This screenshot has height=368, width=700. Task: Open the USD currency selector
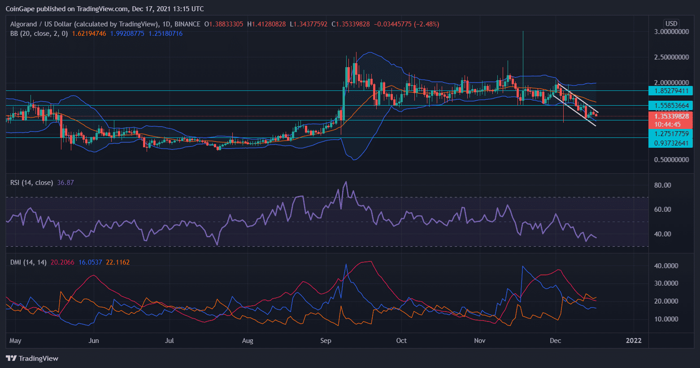[671, 24]
